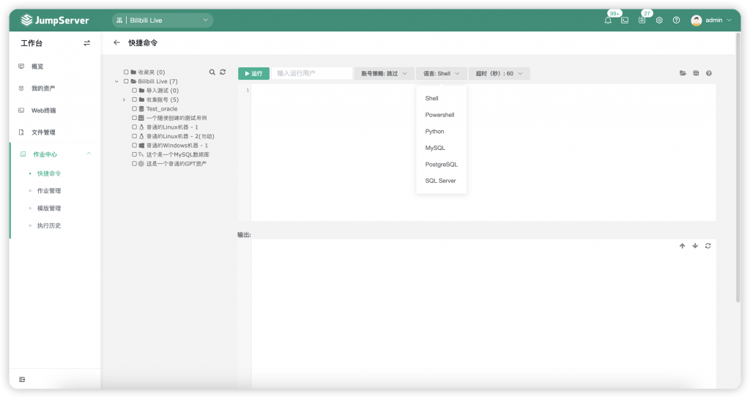Image resolution: width=750 pixels, height=398 pixels.
Task: Click the 输入运行用户 input field
Action: click(x=312, y=73)
